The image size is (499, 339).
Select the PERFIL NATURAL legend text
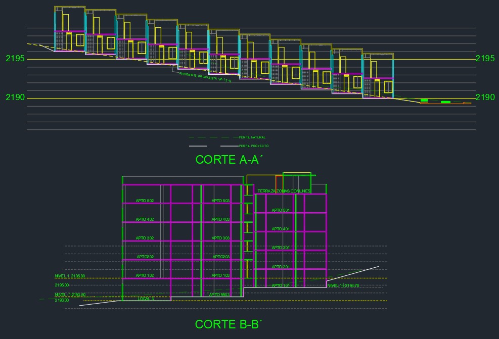[252, 137]
